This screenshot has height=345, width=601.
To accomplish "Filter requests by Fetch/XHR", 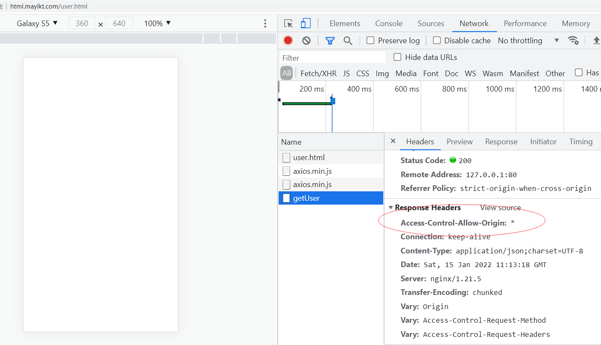I will click(319, 74).
